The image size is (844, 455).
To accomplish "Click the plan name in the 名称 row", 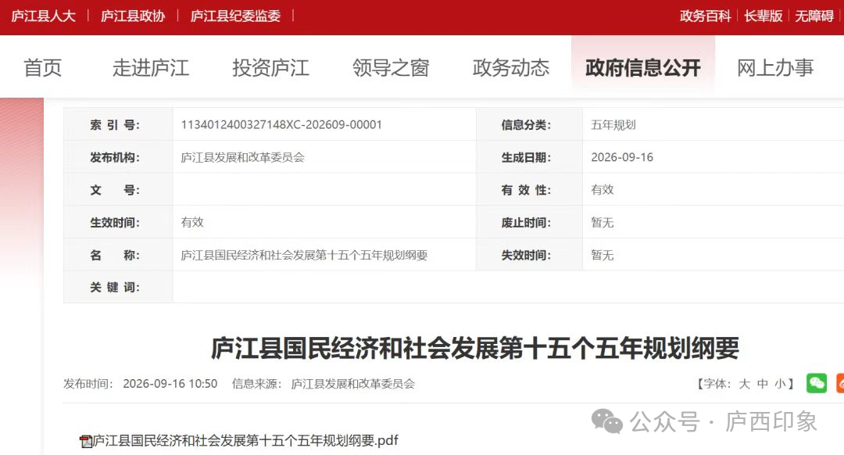I will (x=304, y=255).
